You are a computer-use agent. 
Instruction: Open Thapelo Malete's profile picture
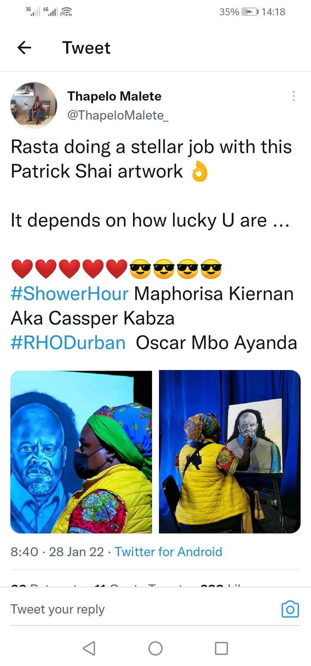click(x=34, y=105)
